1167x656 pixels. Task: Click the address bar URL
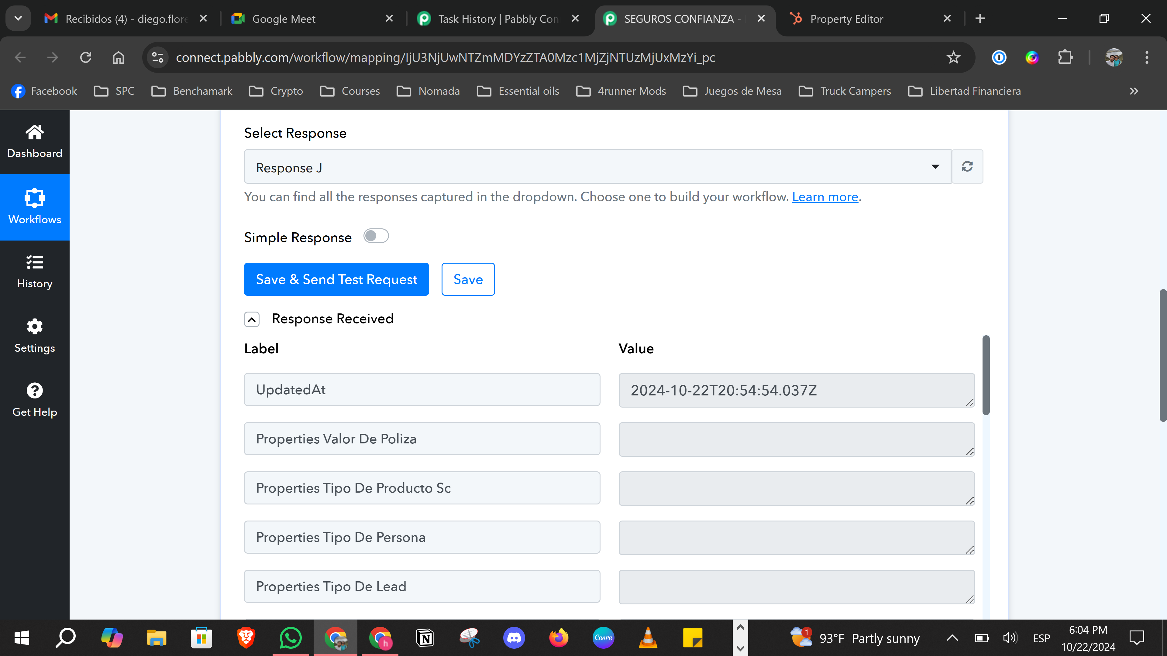(x=445, y=57)
